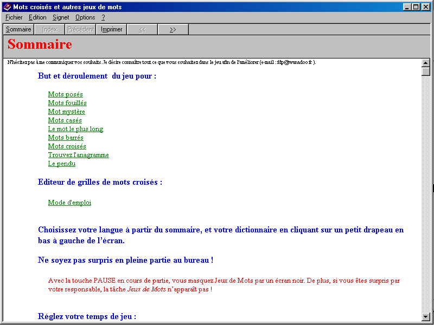The image size is (434, 325).
Task: Click the scrollbar up arrow
Action: [x=426, y=63]
